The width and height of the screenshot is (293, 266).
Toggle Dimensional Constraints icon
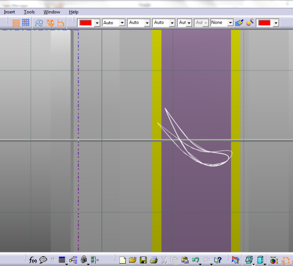coord(61,23)
